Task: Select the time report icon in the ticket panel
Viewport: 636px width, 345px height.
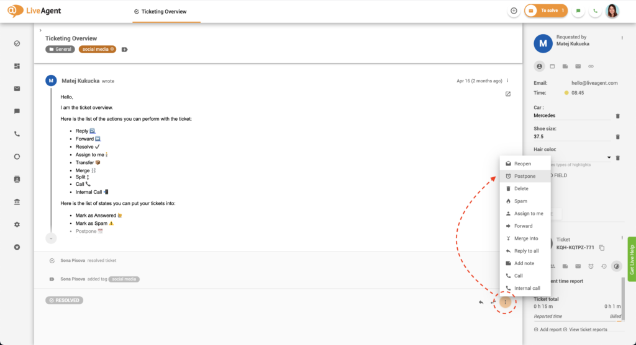Action: click(x=617, y=266)
